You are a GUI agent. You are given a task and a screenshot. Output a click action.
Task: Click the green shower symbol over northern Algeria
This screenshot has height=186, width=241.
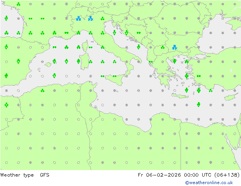click(43, 91)
